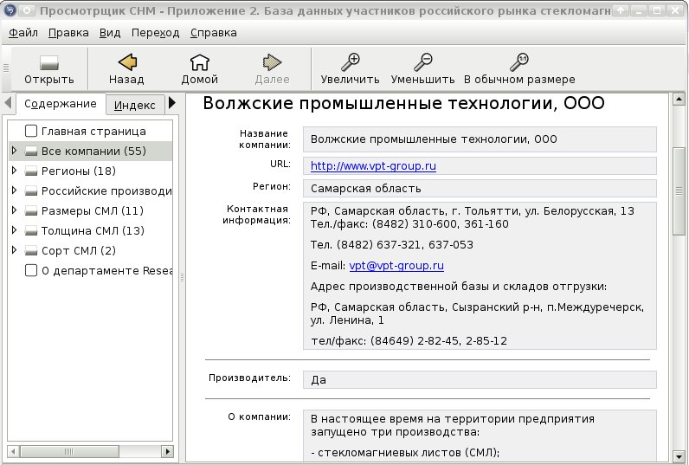Open the Переход menu
The image size is (689, 465).
156,33
